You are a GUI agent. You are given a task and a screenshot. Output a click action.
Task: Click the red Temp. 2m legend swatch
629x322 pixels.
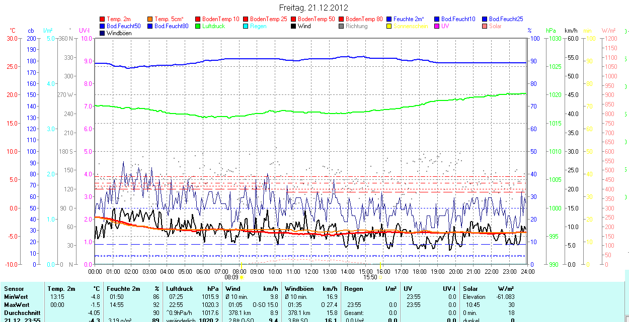(102, 19)
